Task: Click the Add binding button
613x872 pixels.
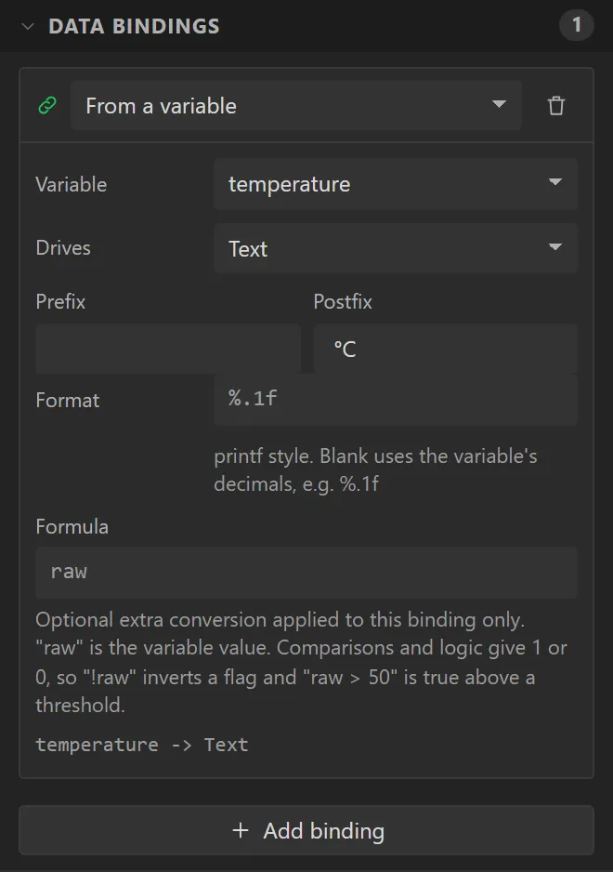Action: click(x=306, y=830)
